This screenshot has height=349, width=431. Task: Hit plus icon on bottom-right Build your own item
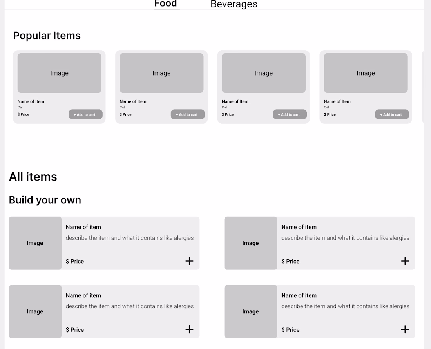click(405, 330)
